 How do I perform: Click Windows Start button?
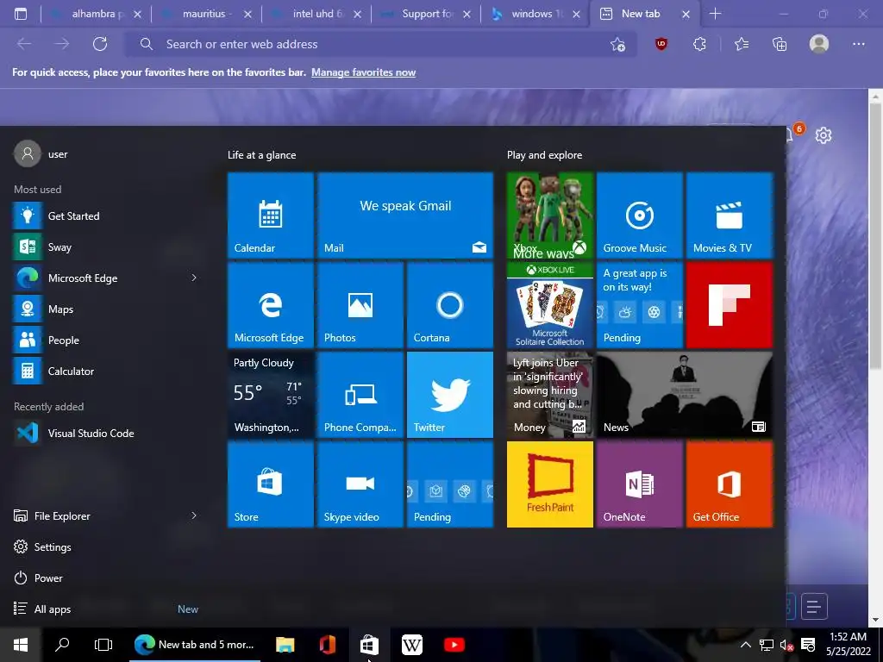pos(21,645)
